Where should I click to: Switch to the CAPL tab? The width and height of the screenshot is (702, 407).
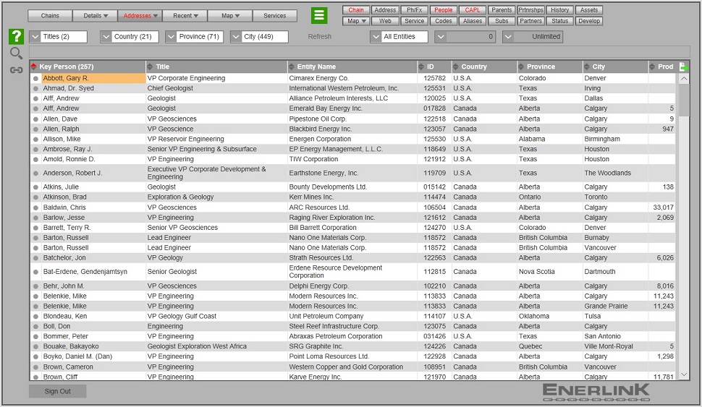(473, 10)
